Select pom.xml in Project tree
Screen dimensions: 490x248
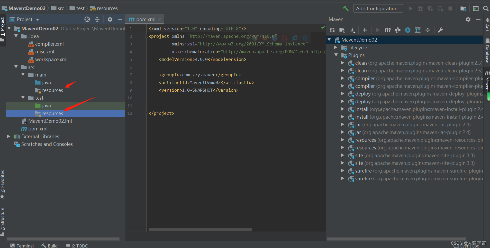[38, 129]
